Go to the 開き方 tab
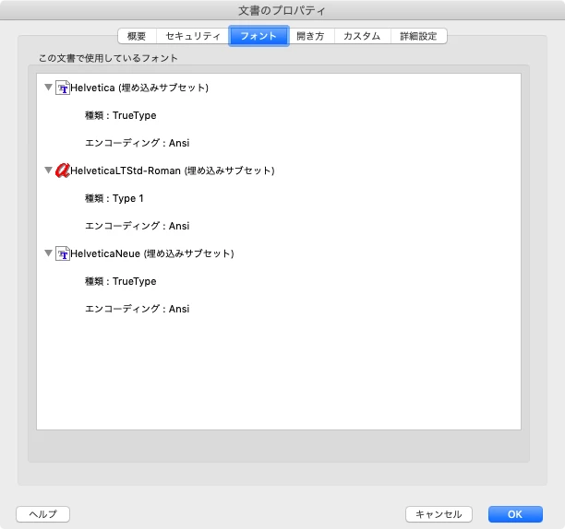This screenshot has width=565, height=529. tap(310, 36)
